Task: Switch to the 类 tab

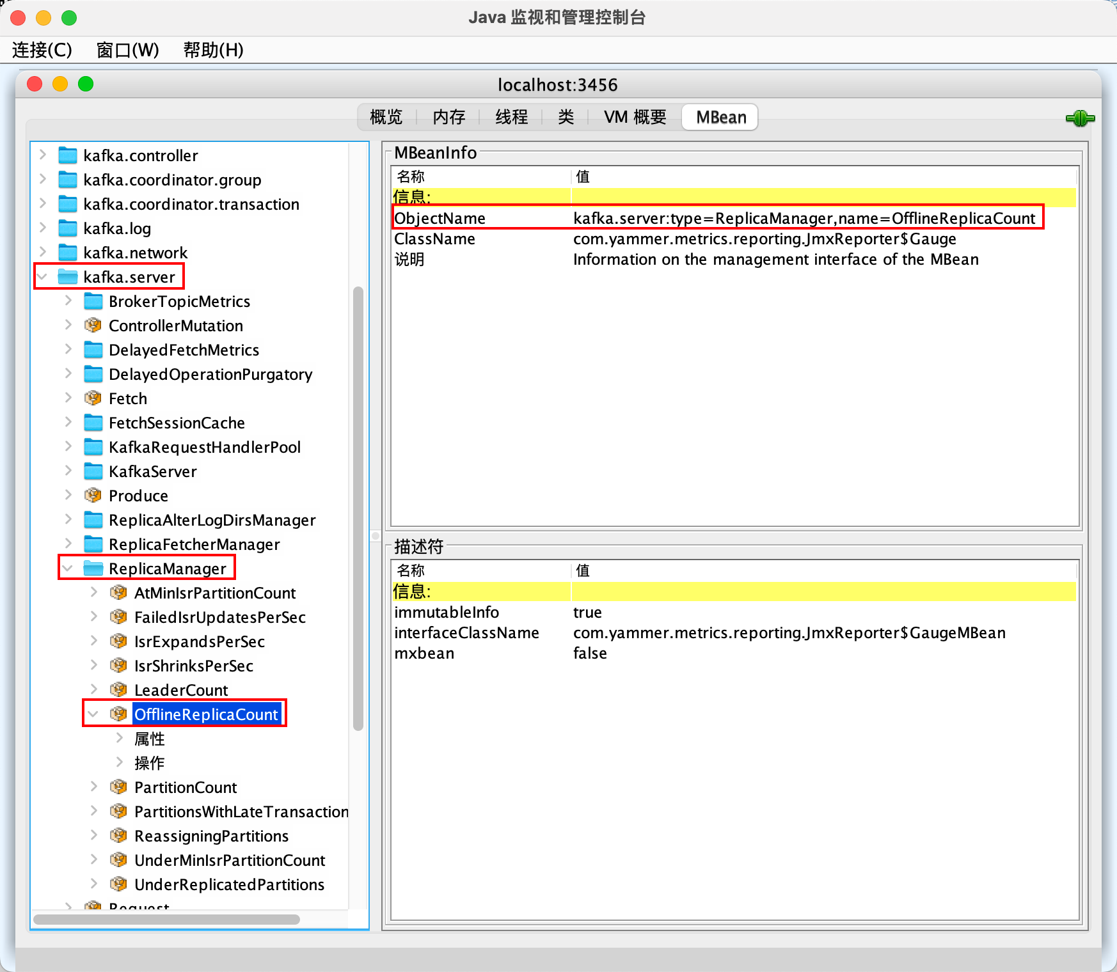Action: 566,117
